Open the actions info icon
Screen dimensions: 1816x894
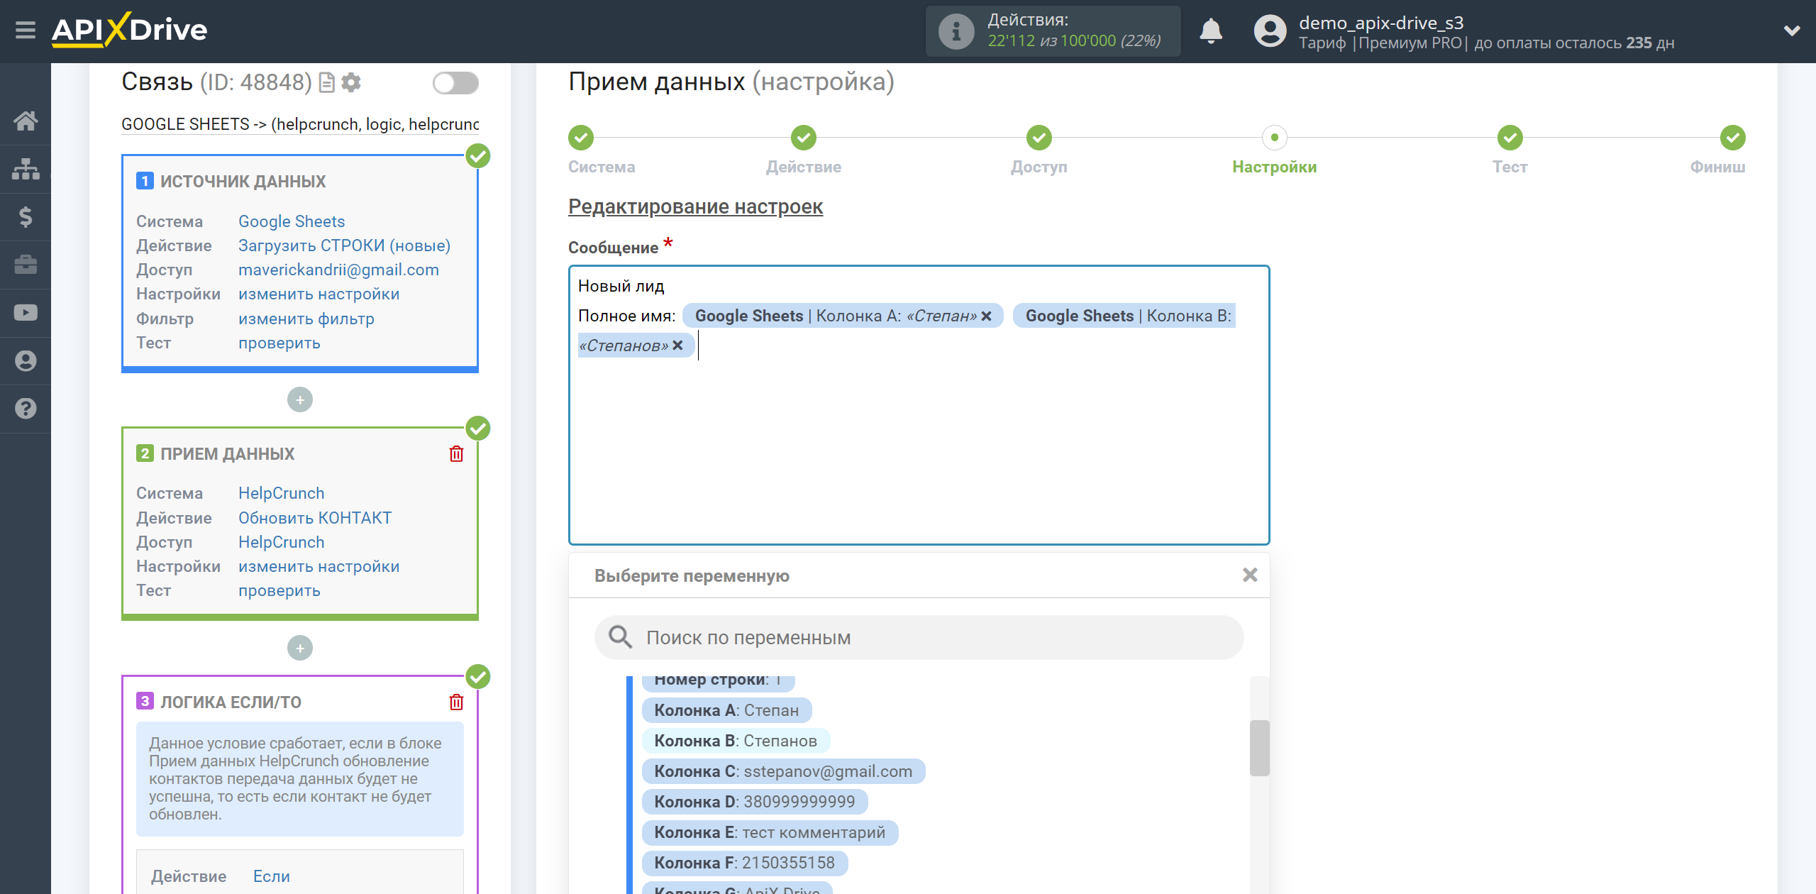pyautogui.click(x=956, y=31)
